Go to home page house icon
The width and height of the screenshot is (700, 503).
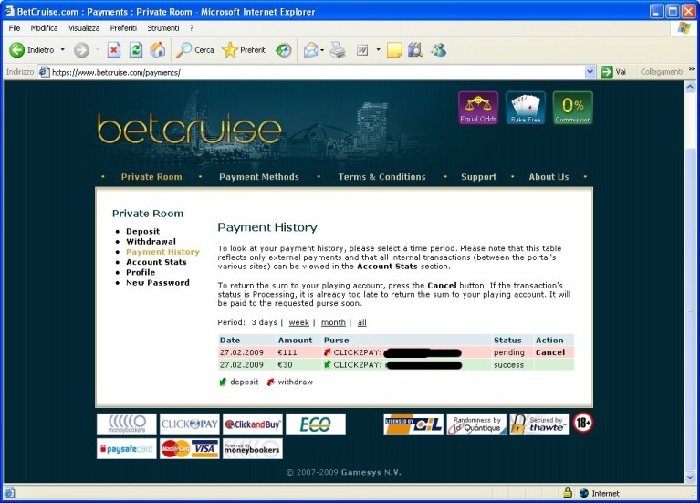(157, 50)
